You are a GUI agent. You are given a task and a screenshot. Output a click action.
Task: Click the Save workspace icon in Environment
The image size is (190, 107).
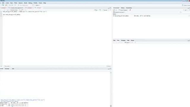click(x=116, y=10)
